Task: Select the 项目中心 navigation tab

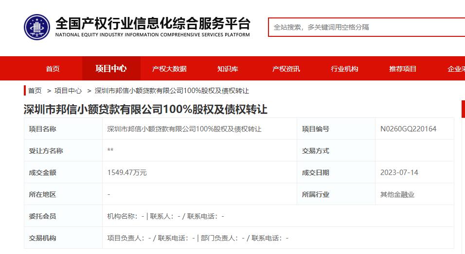Action: (x=111, y=69)
